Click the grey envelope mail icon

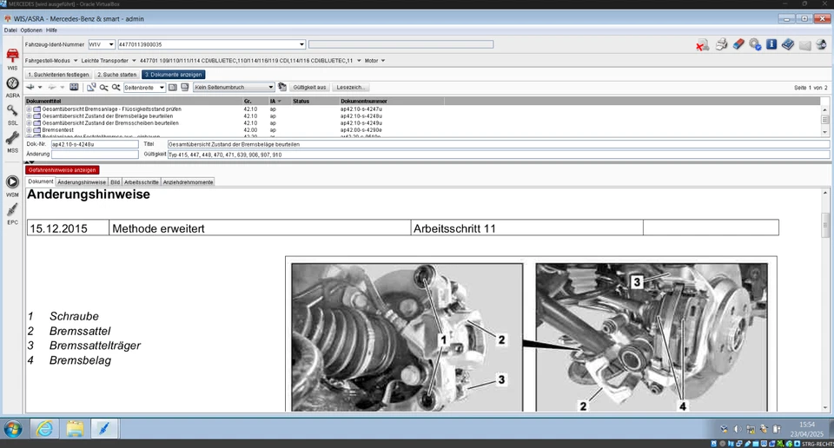click(x=804, y=45)
